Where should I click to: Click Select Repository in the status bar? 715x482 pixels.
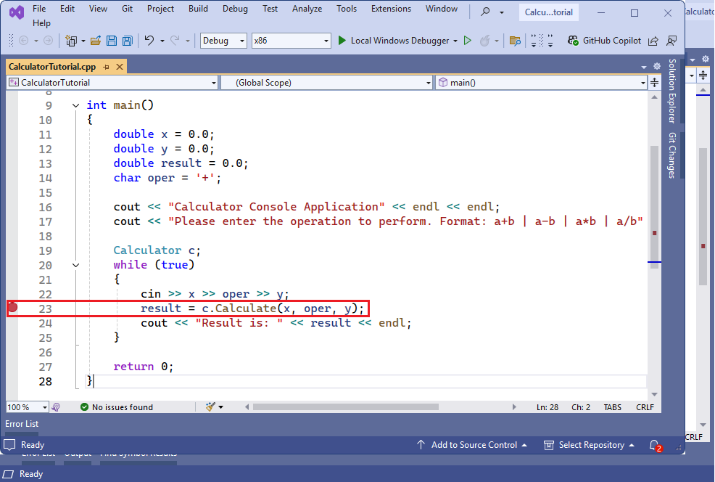point(590,444)
